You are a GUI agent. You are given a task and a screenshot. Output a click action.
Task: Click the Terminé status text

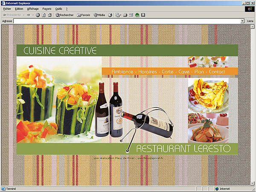11,189
